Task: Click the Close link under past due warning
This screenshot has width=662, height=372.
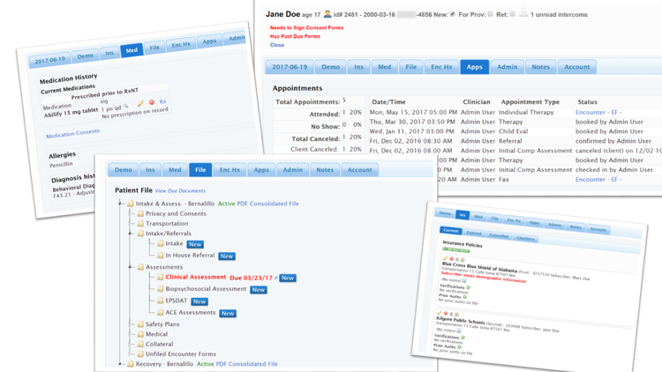Action: (x=277, y=45)
